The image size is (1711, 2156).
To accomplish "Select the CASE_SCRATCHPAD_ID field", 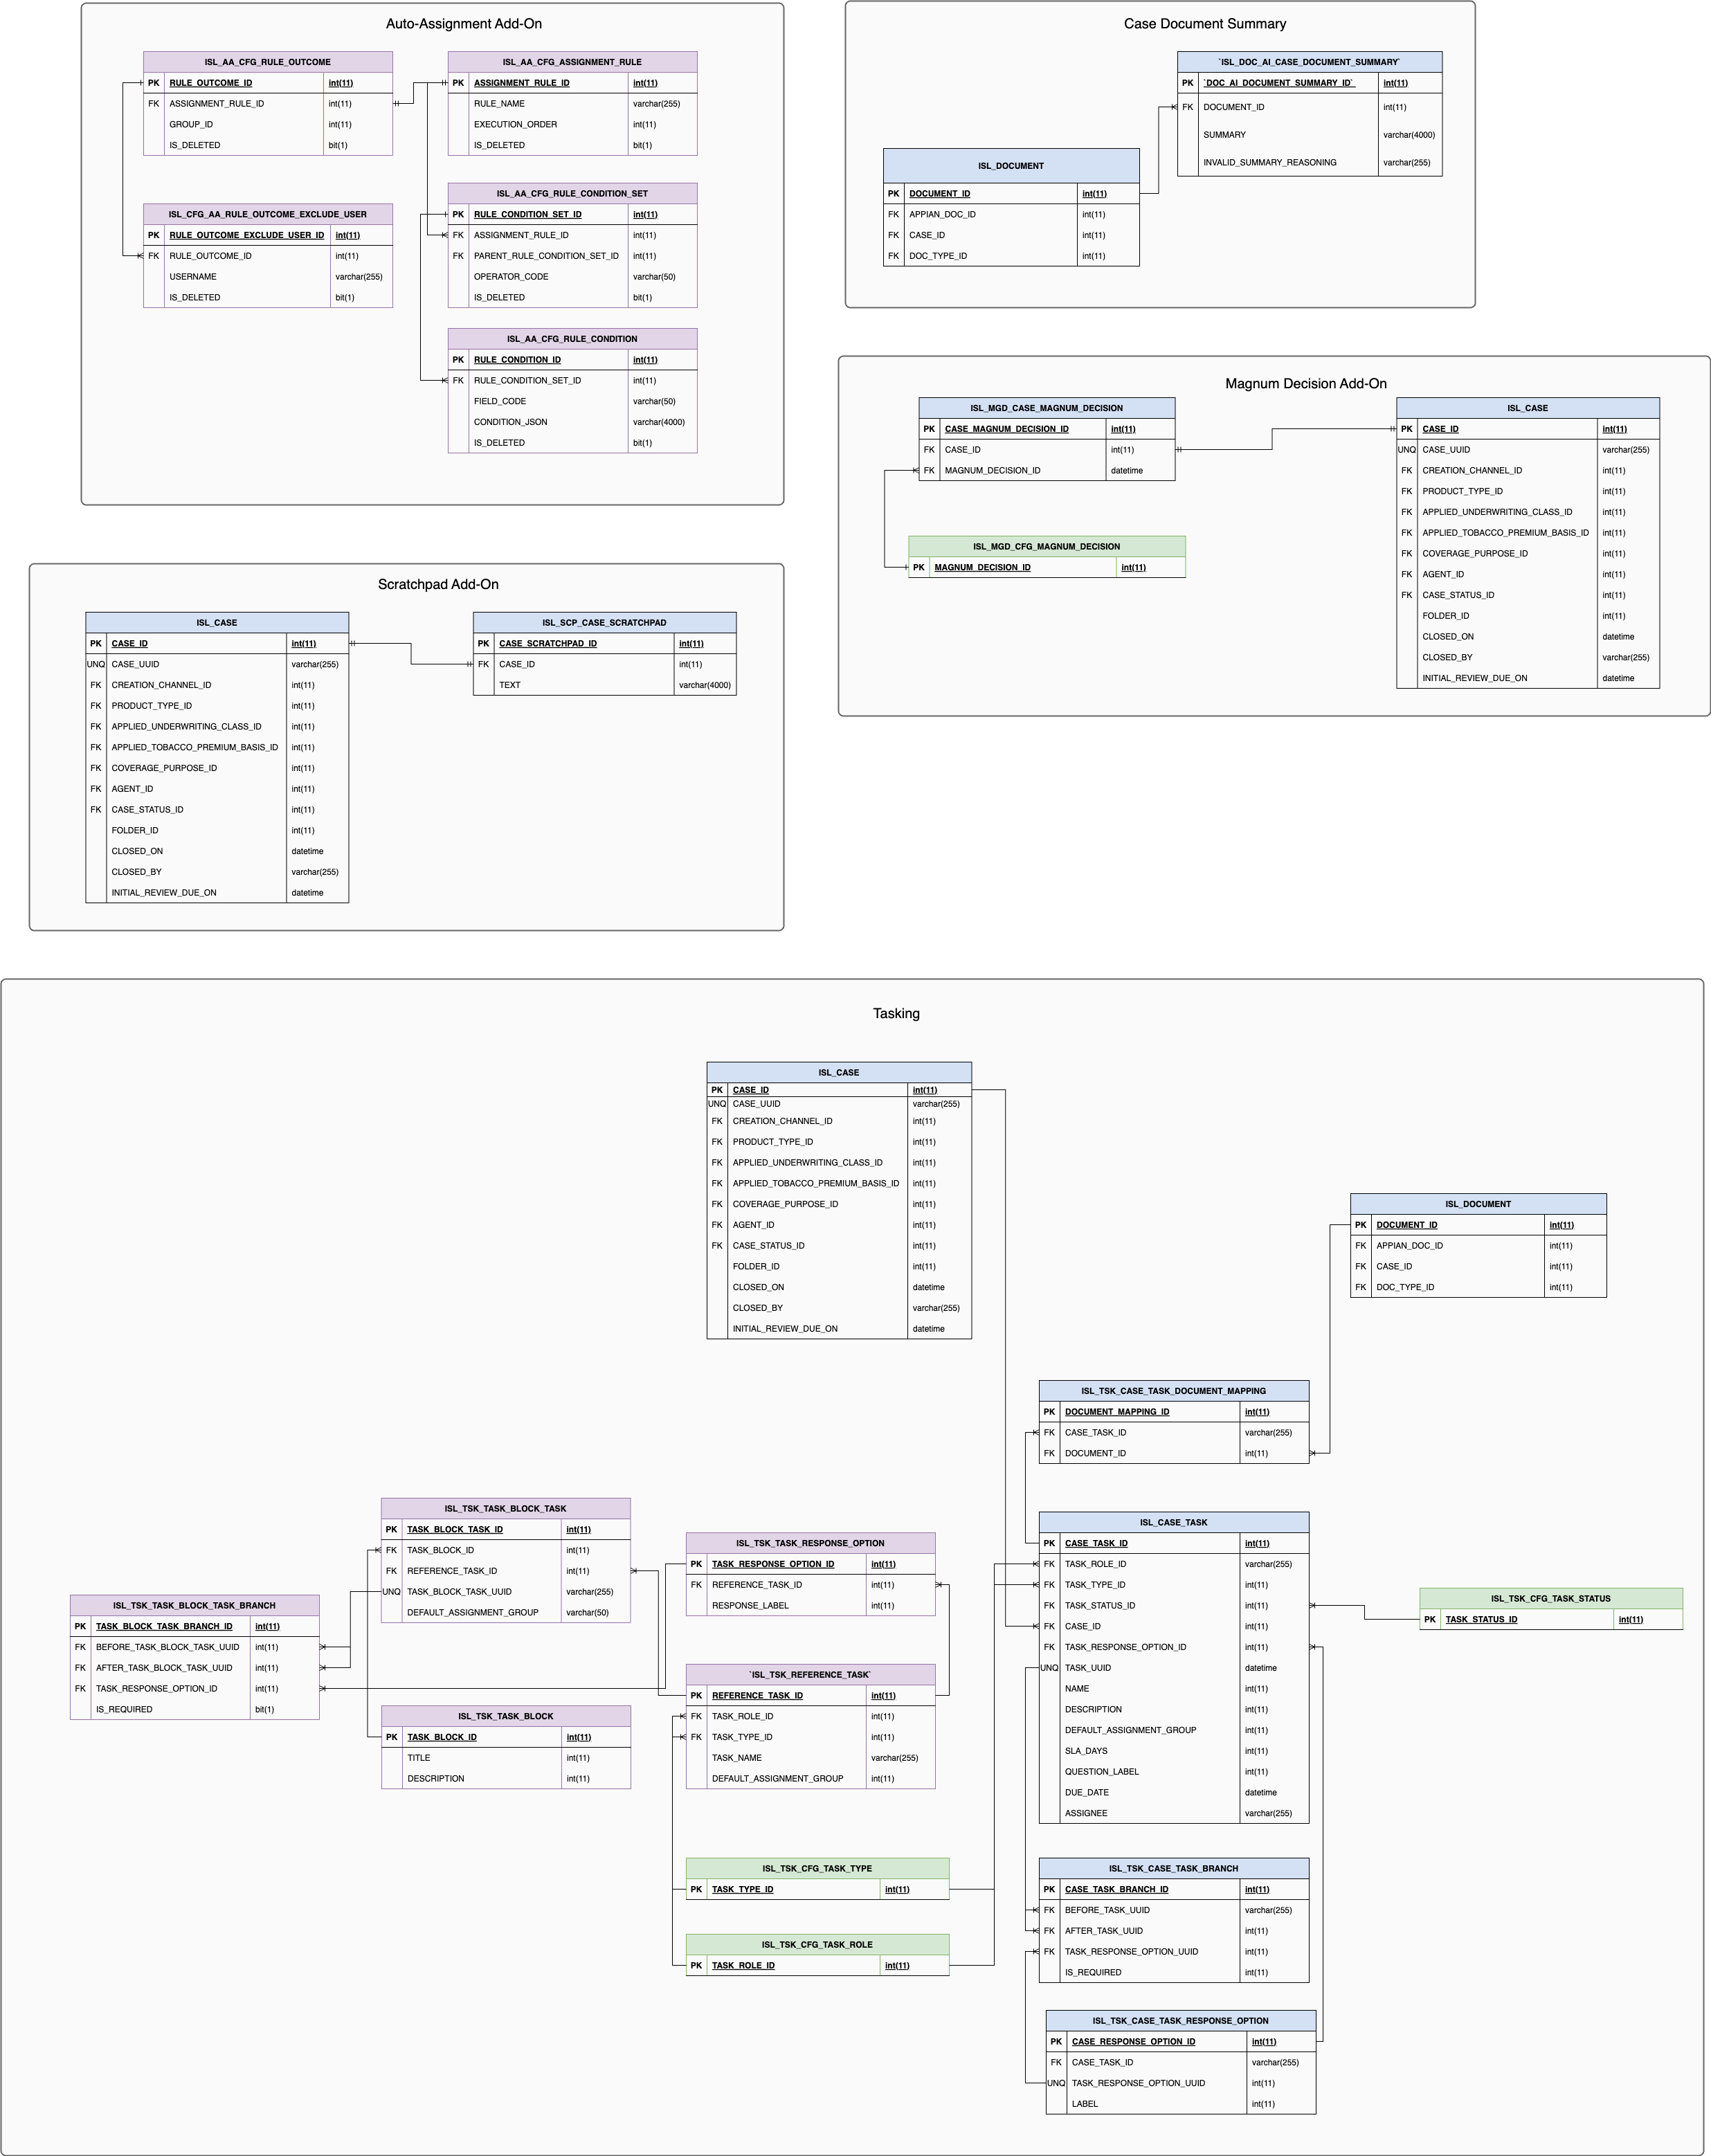I will point(605,644).
